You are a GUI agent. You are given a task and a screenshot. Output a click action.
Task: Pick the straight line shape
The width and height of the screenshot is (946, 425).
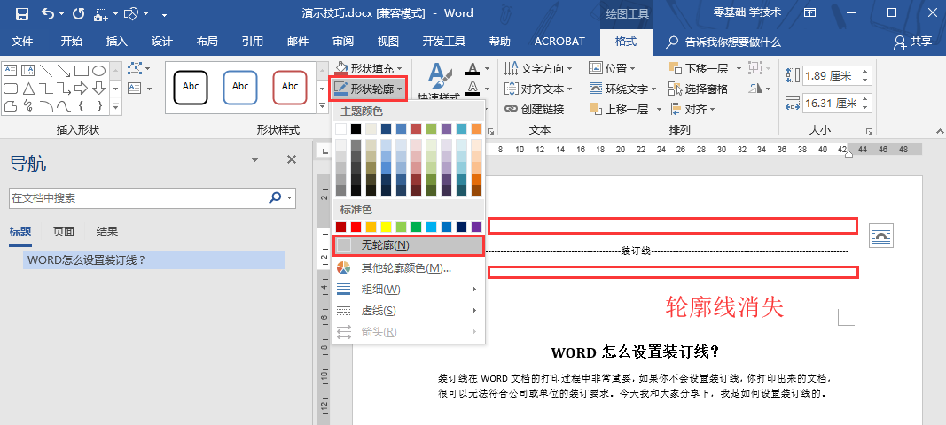46,70
